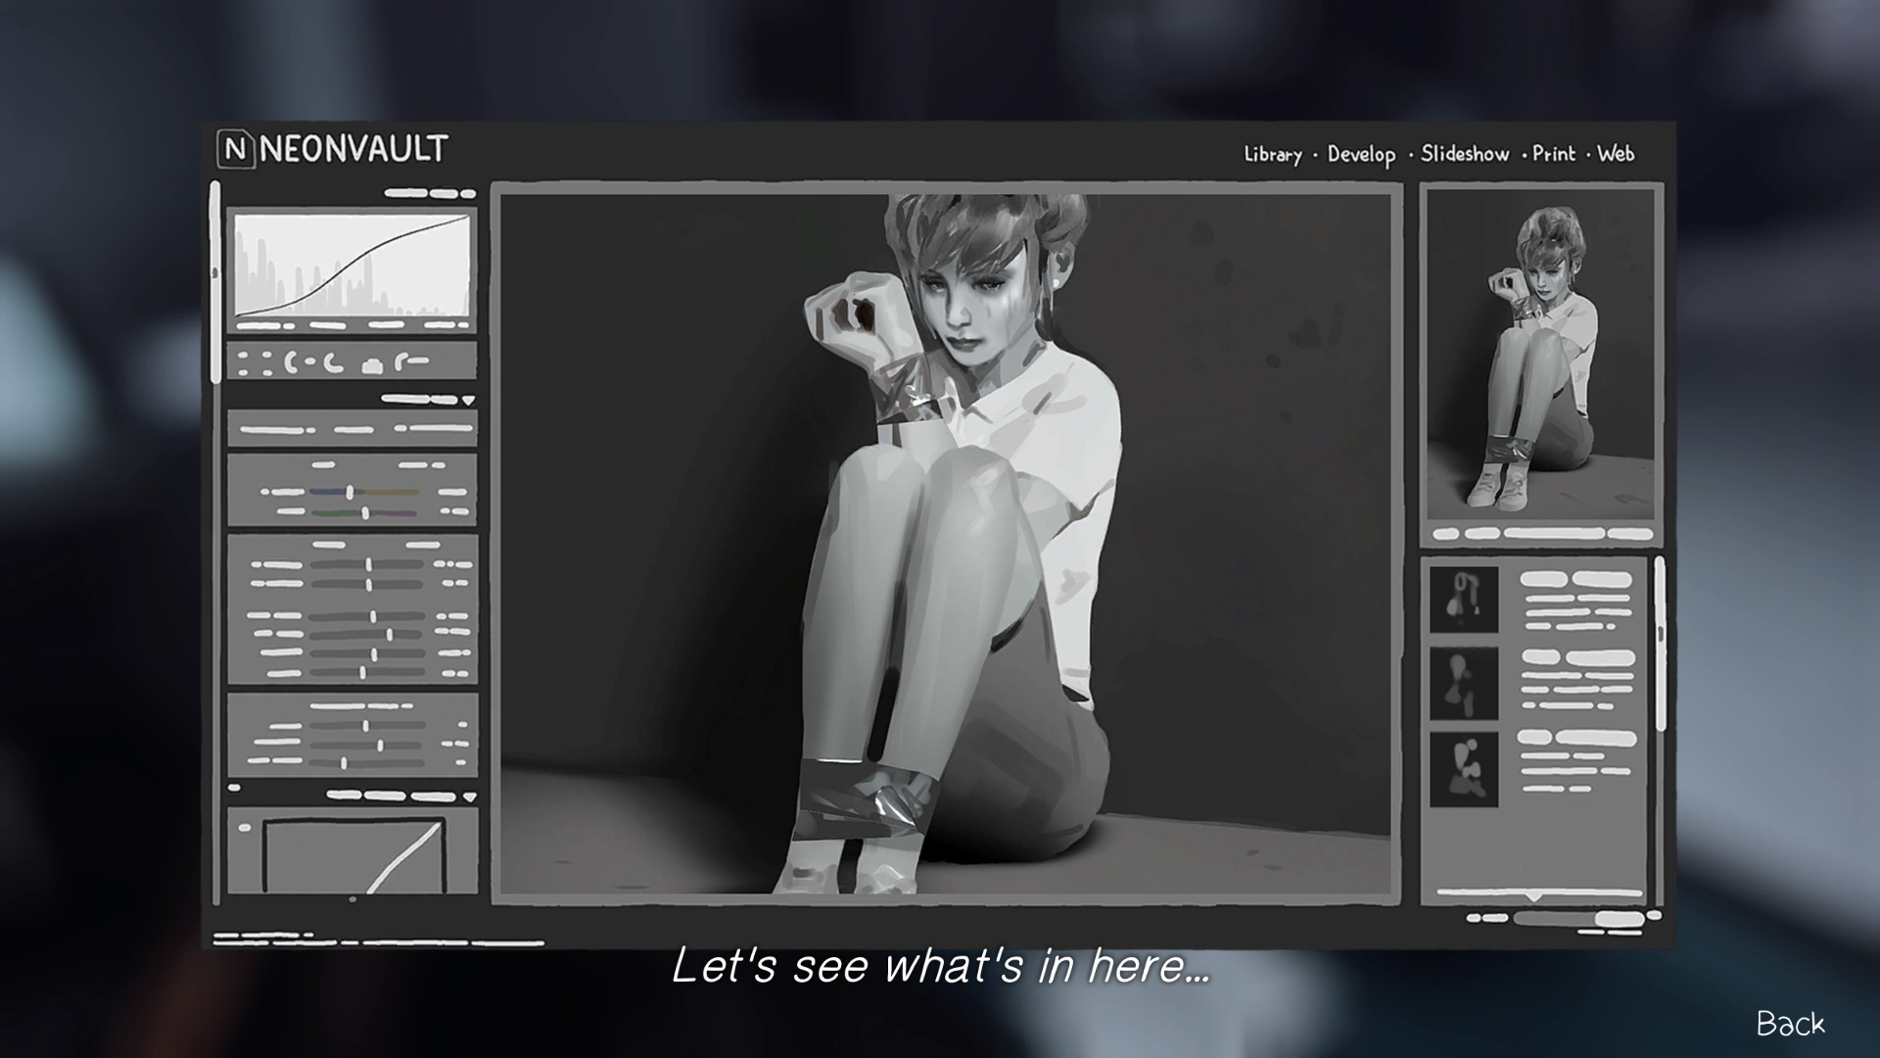Open the Slideshow module
Screen dimensions: 1880x1058
[x=1465, y=154]
